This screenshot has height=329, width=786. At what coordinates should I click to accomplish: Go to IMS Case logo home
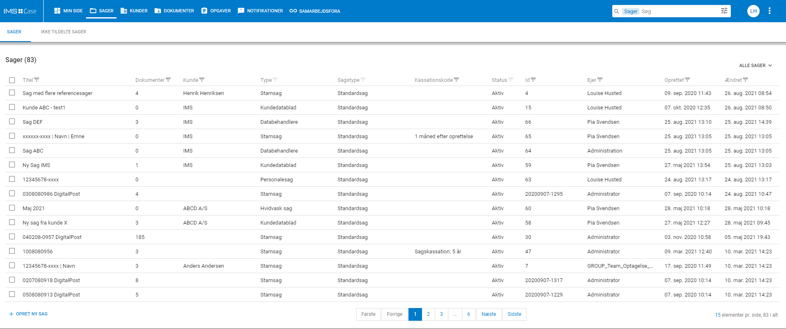coord(20,11)
